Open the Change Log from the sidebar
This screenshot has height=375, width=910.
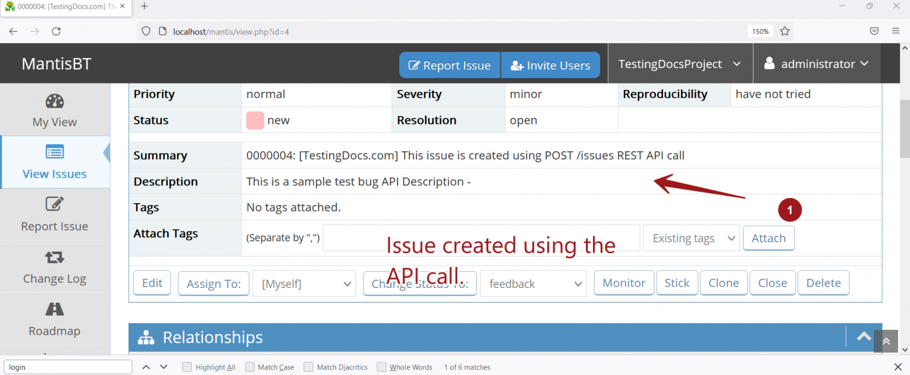pos(54,257)
